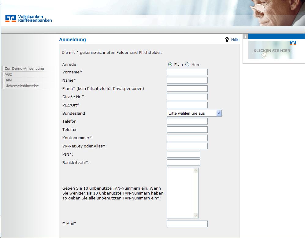Open Hilfe in the left sidebar menu
Screen dimensions: 308x238
(x=9, y=80)
